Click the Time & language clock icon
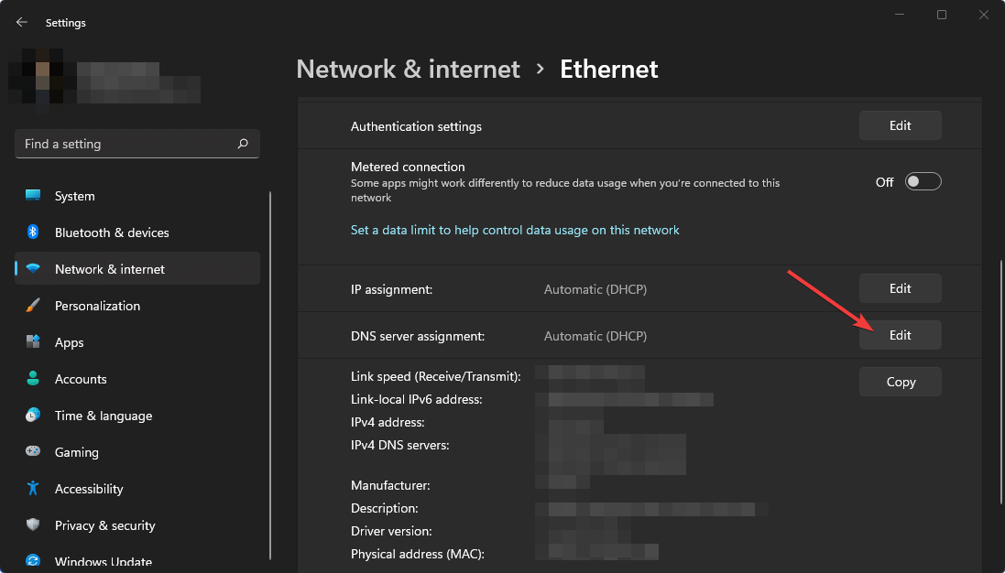This screenshot has height=573, width=1005. (x=31, y=415)
